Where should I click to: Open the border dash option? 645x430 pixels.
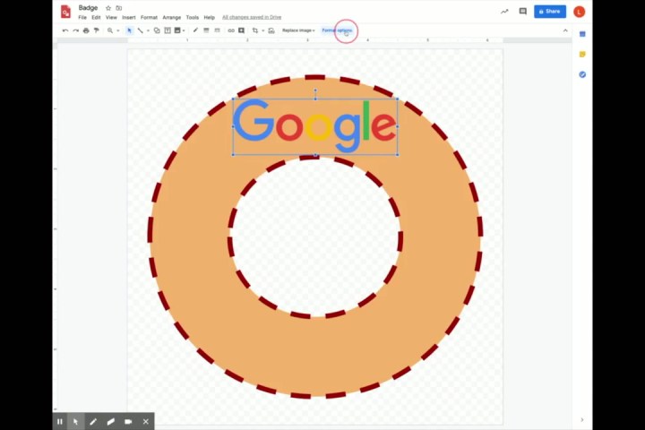coord(217,30)
